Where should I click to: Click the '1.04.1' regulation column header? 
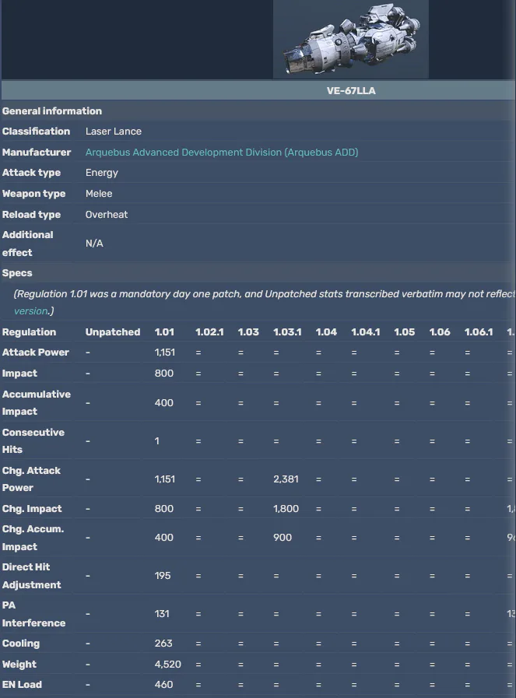(x=366, y=332)
